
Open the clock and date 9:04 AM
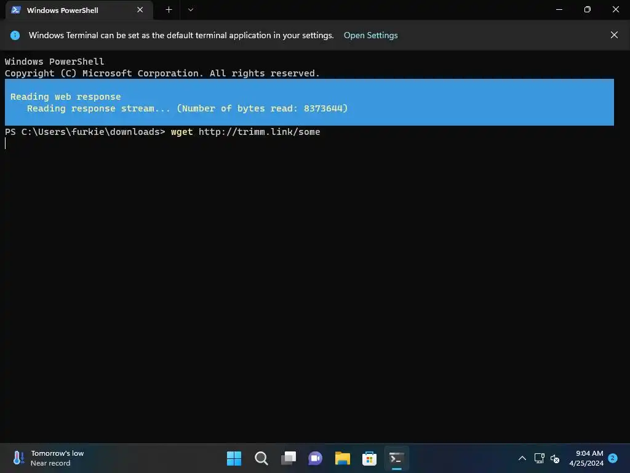586,458
